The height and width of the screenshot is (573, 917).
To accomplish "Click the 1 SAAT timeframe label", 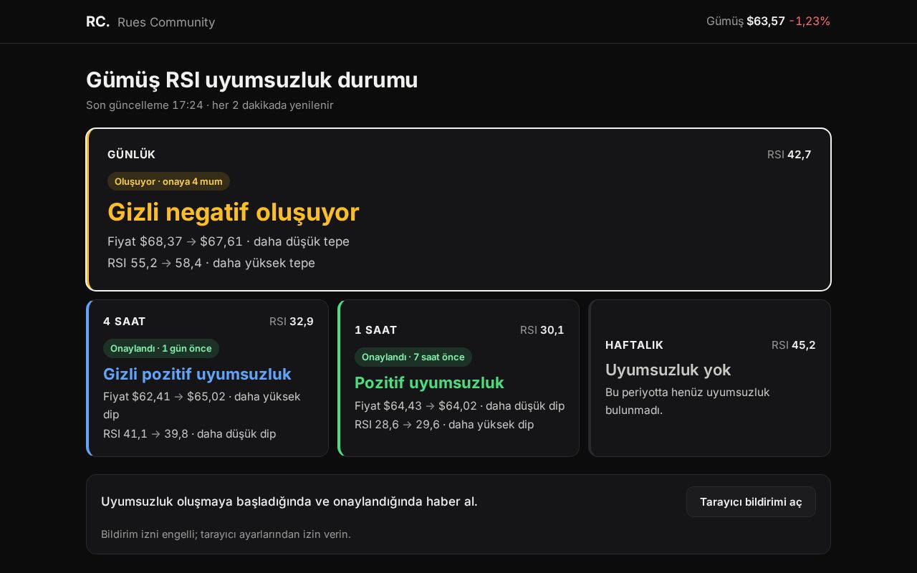I will point(376,329).
